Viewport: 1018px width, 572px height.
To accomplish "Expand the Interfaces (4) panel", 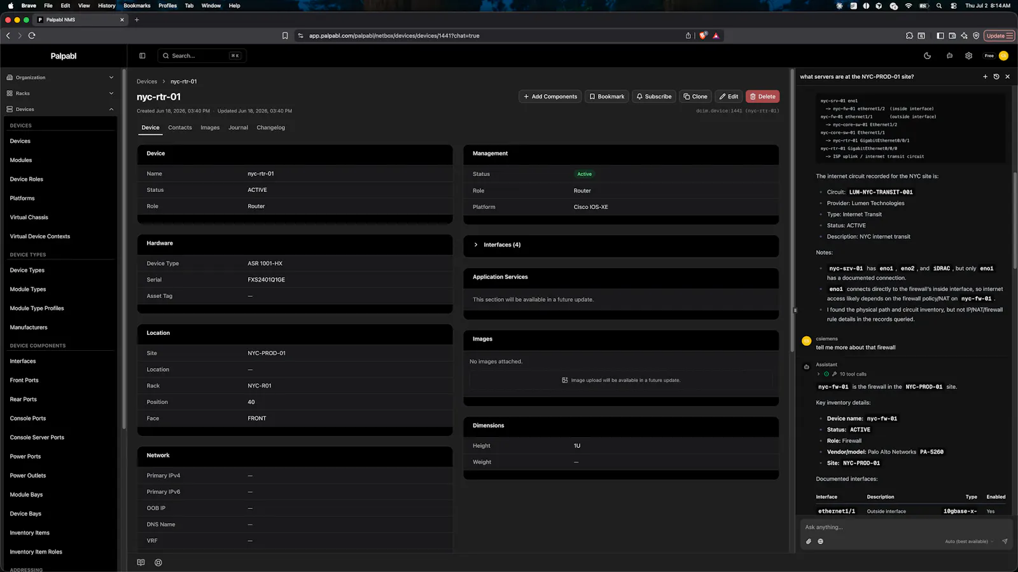I will click(x=621, y=245).
